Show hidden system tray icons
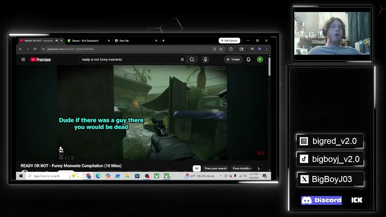Viewport: 386px width, 217px height. (221, 176)
